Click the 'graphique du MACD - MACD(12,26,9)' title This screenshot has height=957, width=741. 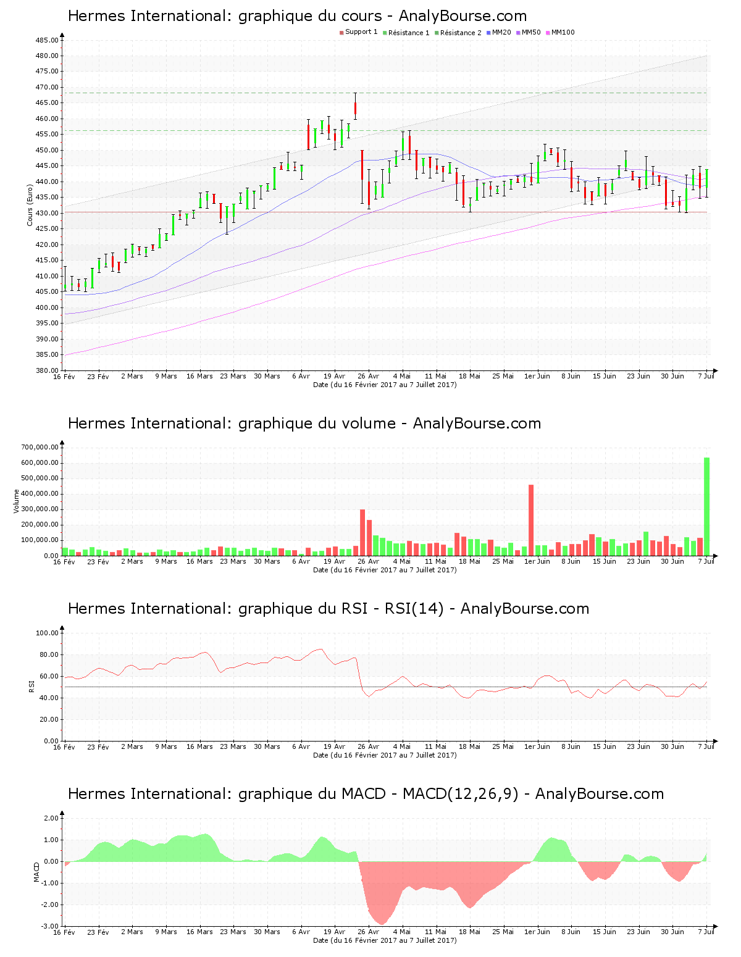click(366, 794)
